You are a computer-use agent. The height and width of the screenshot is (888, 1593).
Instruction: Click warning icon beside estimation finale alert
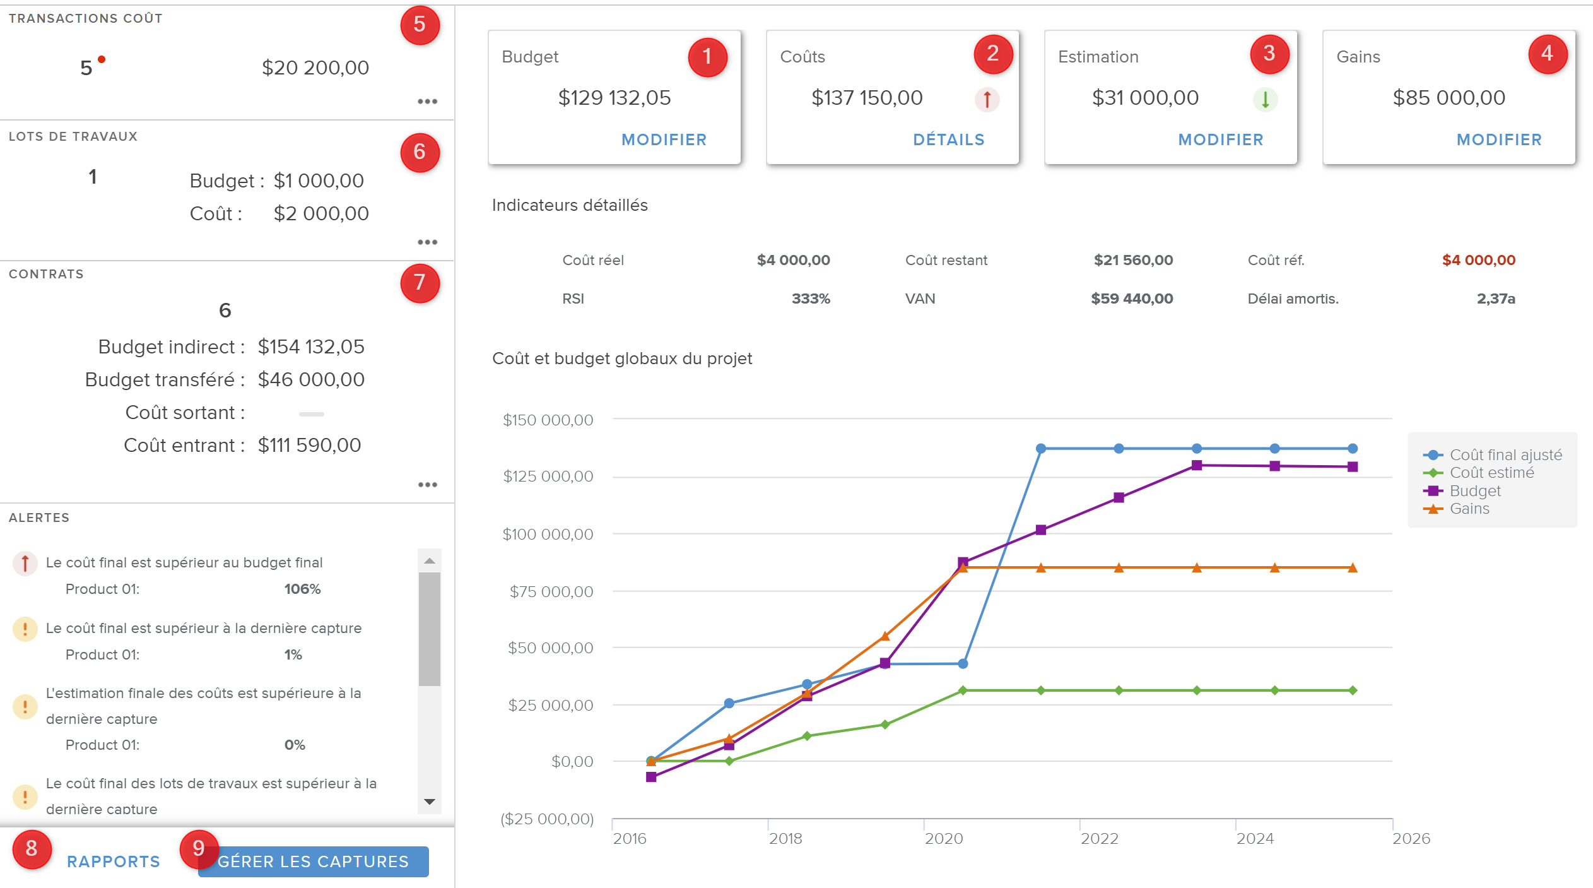(25, 706)
